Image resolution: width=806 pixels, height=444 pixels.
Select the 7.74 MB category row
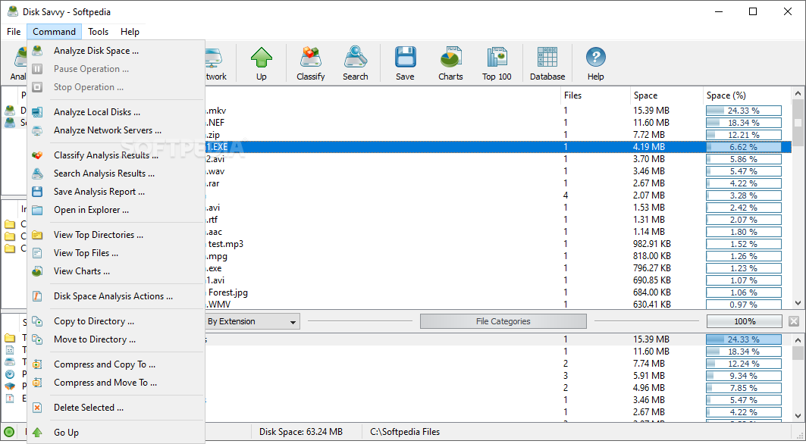[x=497, y=364]
